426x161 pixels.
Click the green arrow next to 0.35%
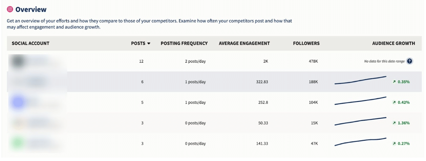pos(394,82)
